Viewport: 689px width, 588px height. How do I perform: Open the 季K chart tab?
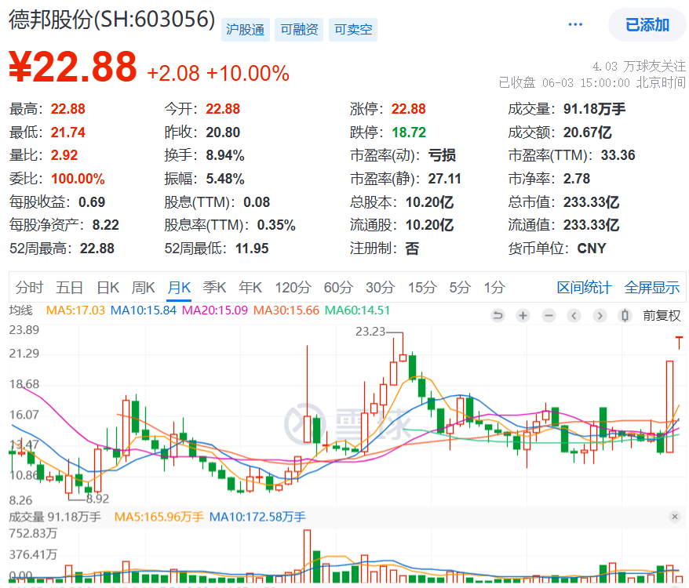214,287
